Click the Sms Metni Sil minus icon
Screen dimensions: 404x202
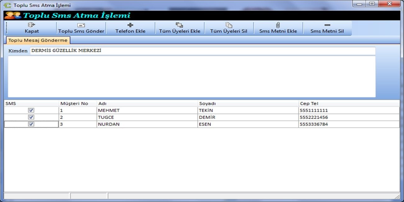(x=327, y=25)
